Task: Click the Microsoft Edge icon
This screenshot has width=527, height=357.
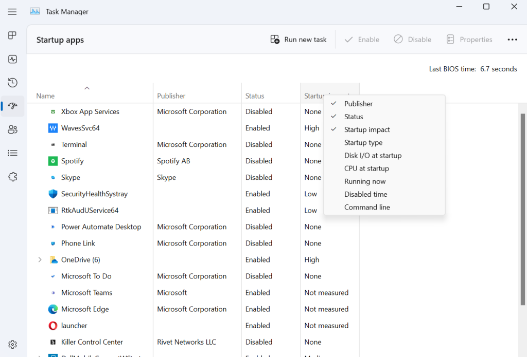Action: pyautogui.click(x=53, y=309)
